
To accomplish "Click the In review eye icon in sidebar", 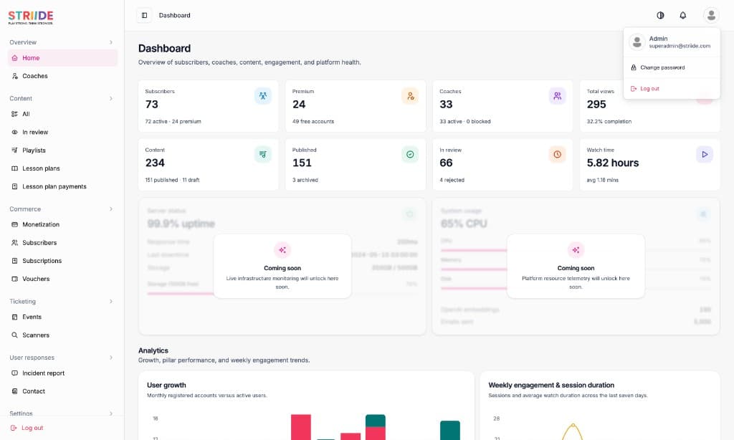I will point(14,132).
